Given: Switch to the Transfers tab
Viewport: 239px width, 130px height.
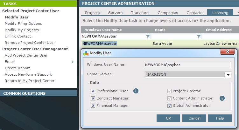Looking at the screenshot, I should coord(140,13).
